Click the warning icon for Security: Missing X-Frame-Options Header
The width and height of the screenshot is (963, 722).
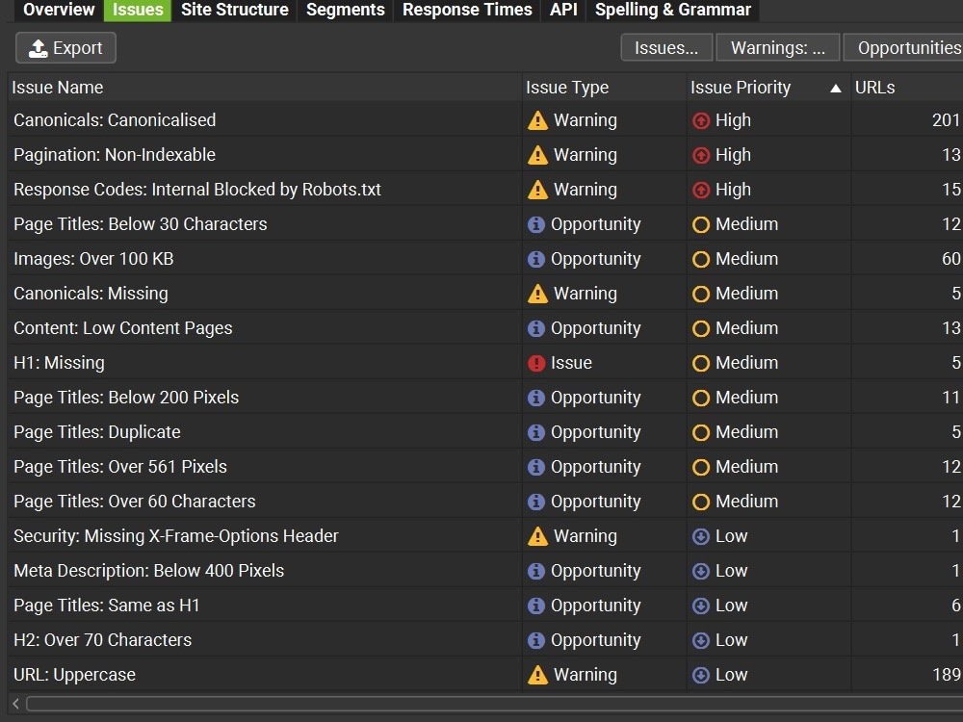[537, 536]
